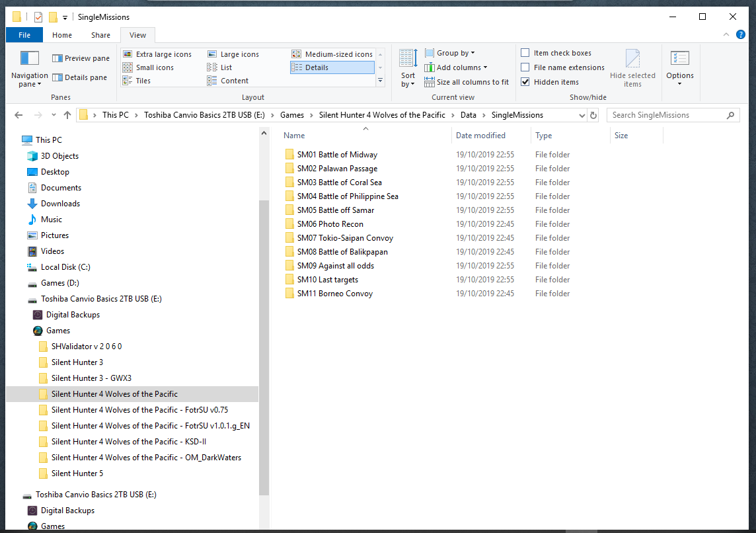The image size is (756, 533).
Task: Click the Properties quick access icon
Action: (38, 17)
